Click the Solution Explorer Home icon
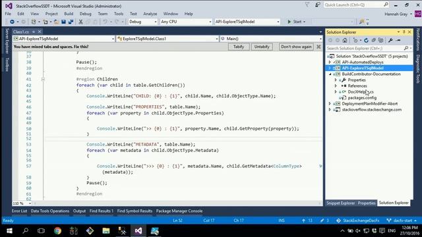The image size is (422, 237). pyautogui.click(x=345, y=40)
